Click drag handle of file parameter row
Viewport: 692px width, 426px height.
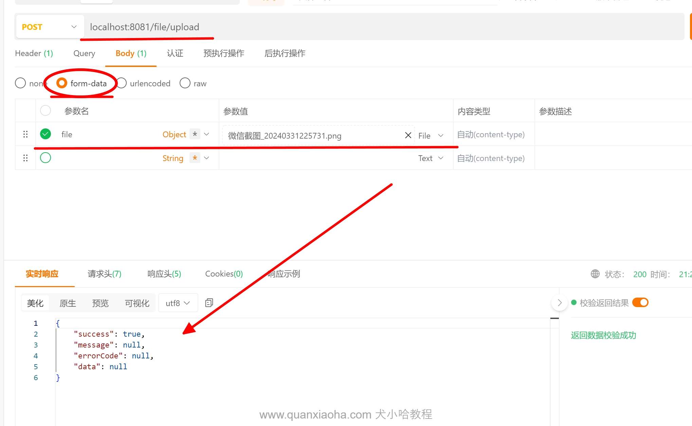(25, 134)
